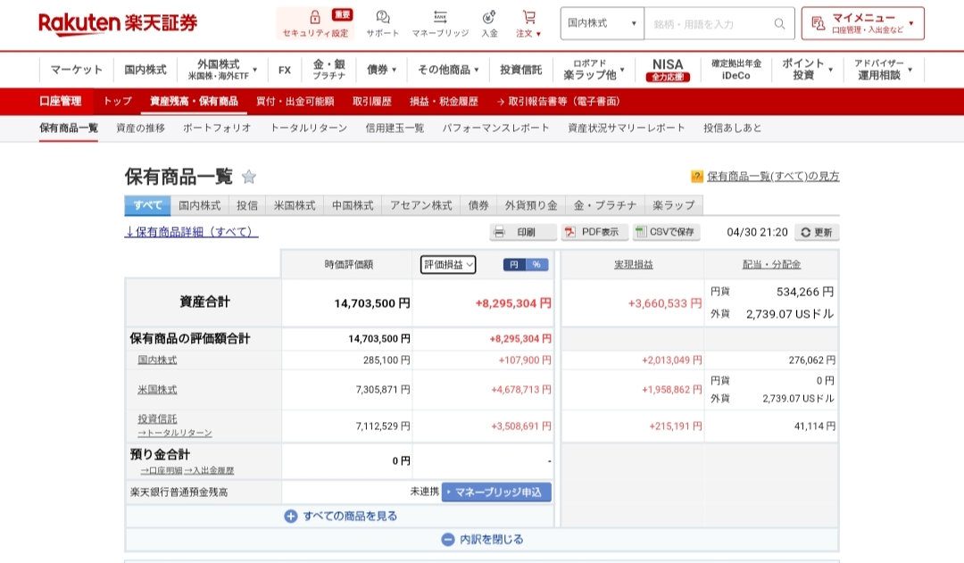The image size is (964, 563).
Task: Select the 中国株式 filter tab
Action: [x=353, y=205]
